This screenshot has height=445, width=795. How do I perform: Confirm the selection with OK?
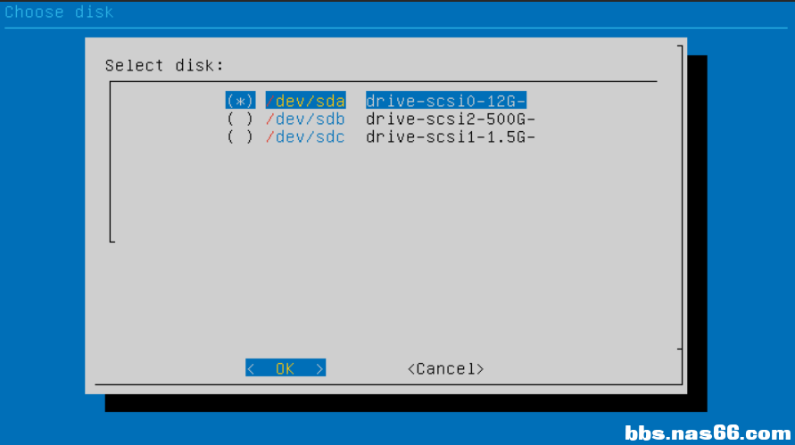pos(286,368)
